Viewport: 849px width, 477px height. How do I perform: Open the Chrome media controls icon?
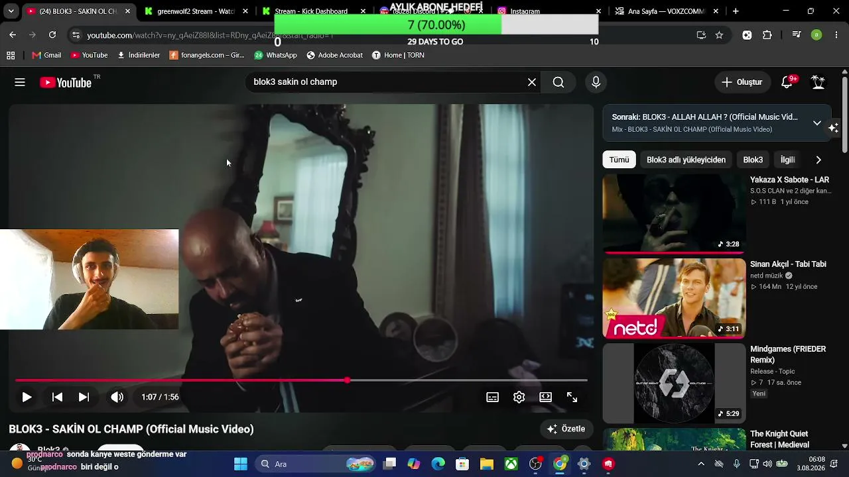click(x=797, y=35)
